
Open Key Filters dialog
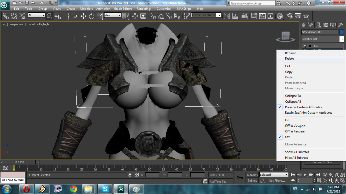click(x=277, y=181)
